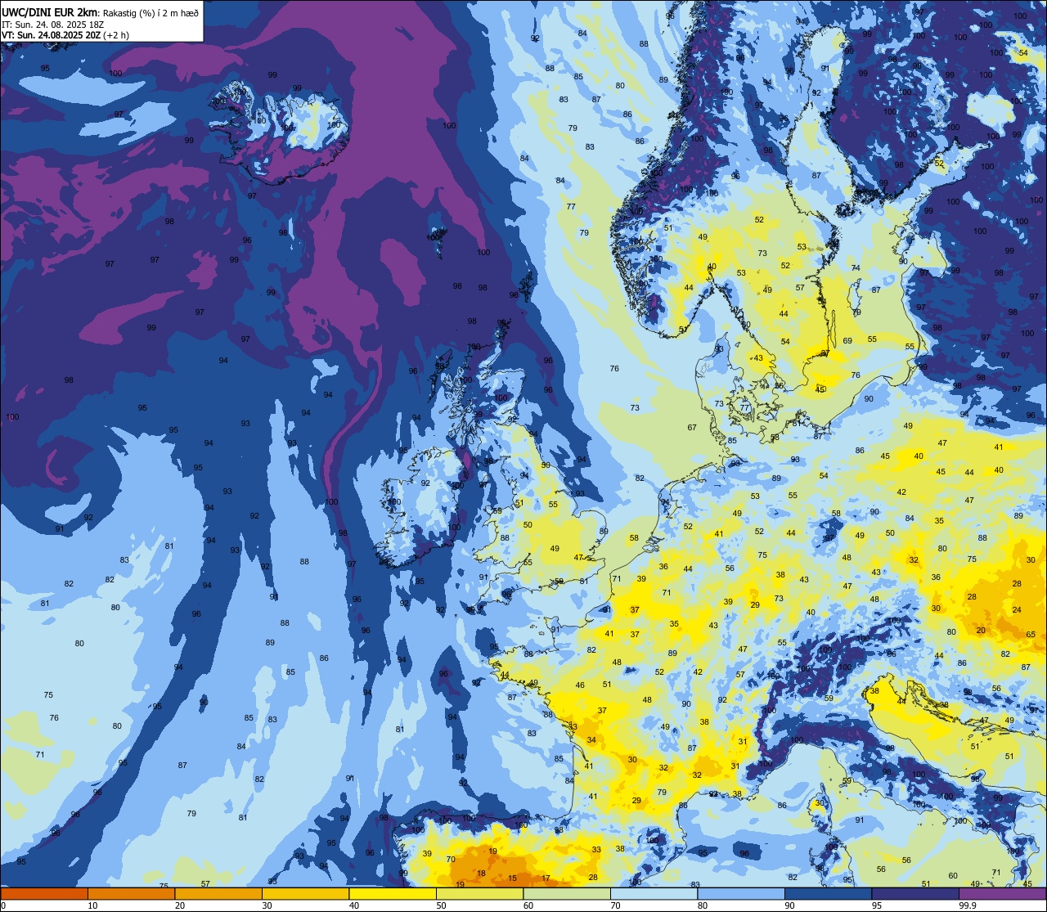Select the yellow-green 60–70 legend segment

click(x=567, y=893)
